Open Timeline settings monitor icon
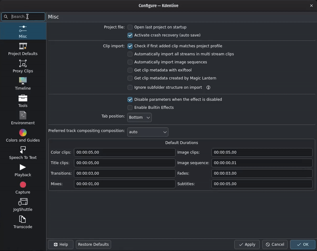This screenshot has height=251, width=317. click(23, 81)
